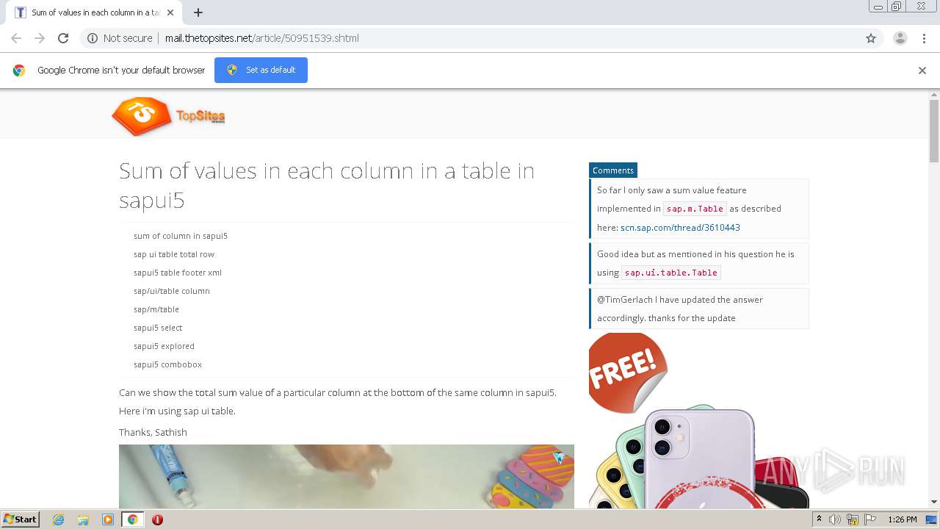The image size is (940, 529).
Task: Open Windows Media Player from taskbar
Action: coord(108,519)
